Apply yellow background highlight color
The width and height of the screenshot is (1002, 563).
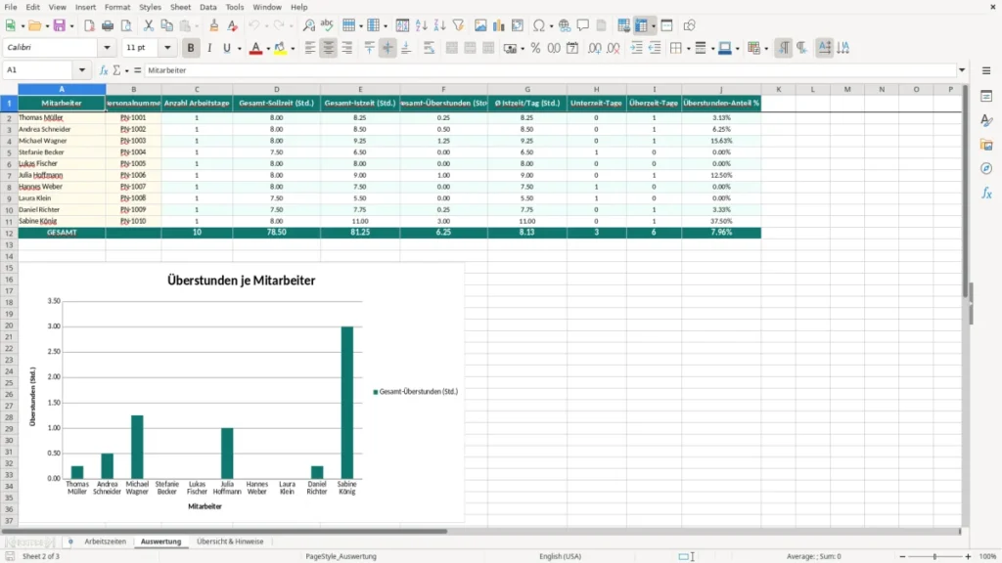click(281, 48)
